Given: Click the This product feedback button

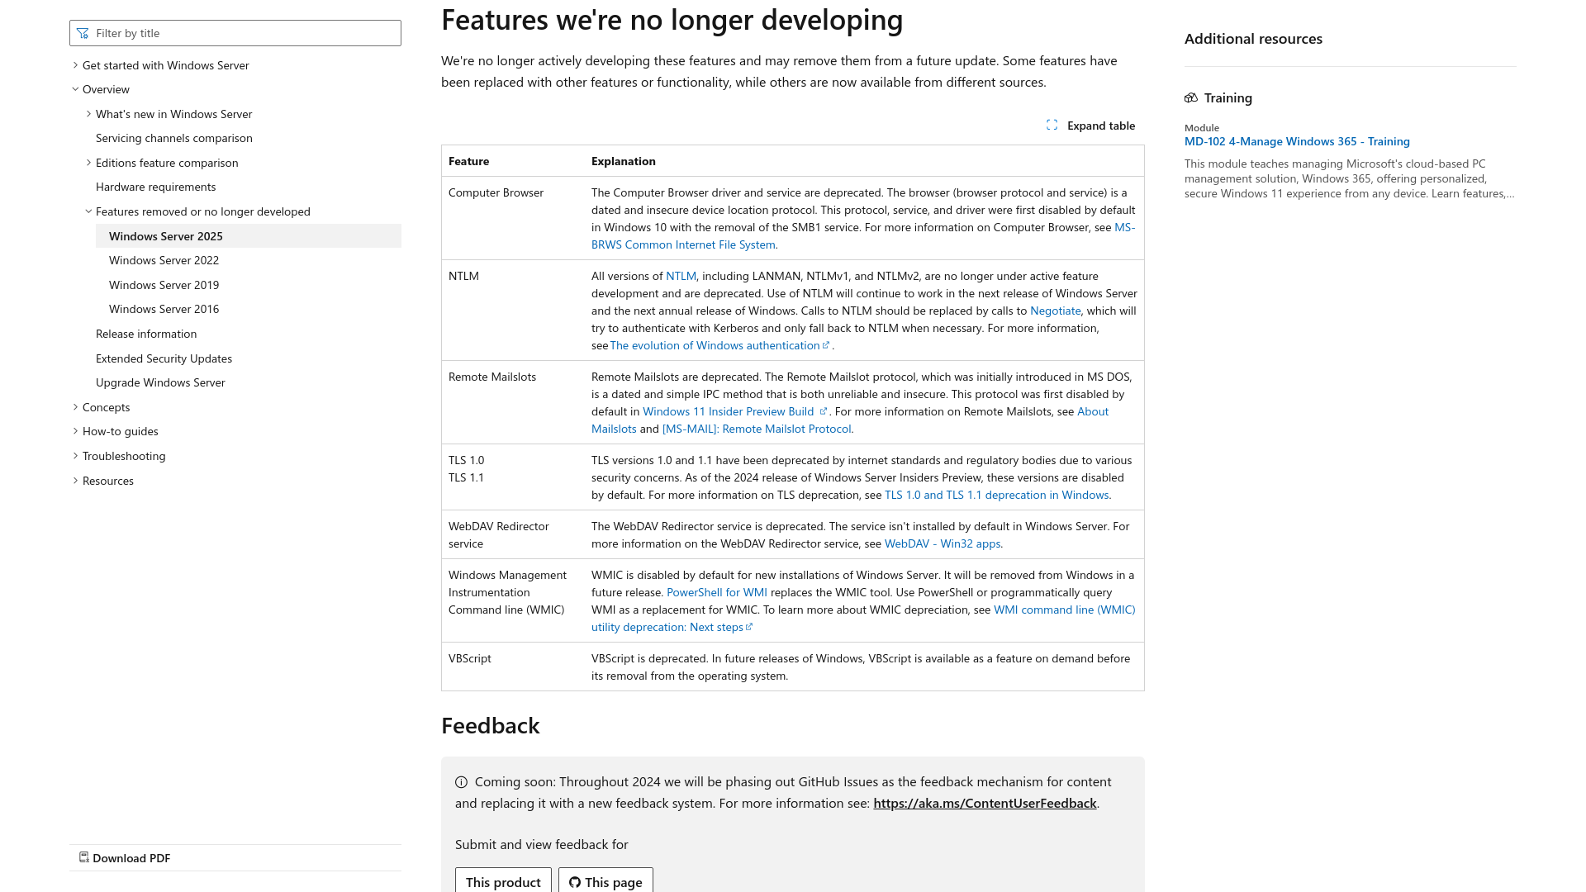Looking at the screenshot, I should 502,881.
